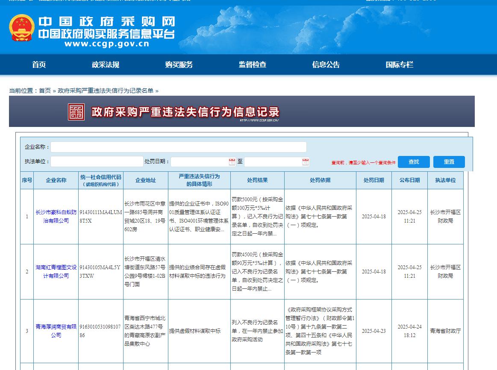The height and width of the screenshot is (370, 497).
Task: Click the 处罚日期 end date field
Action: (x=273, y=162)
